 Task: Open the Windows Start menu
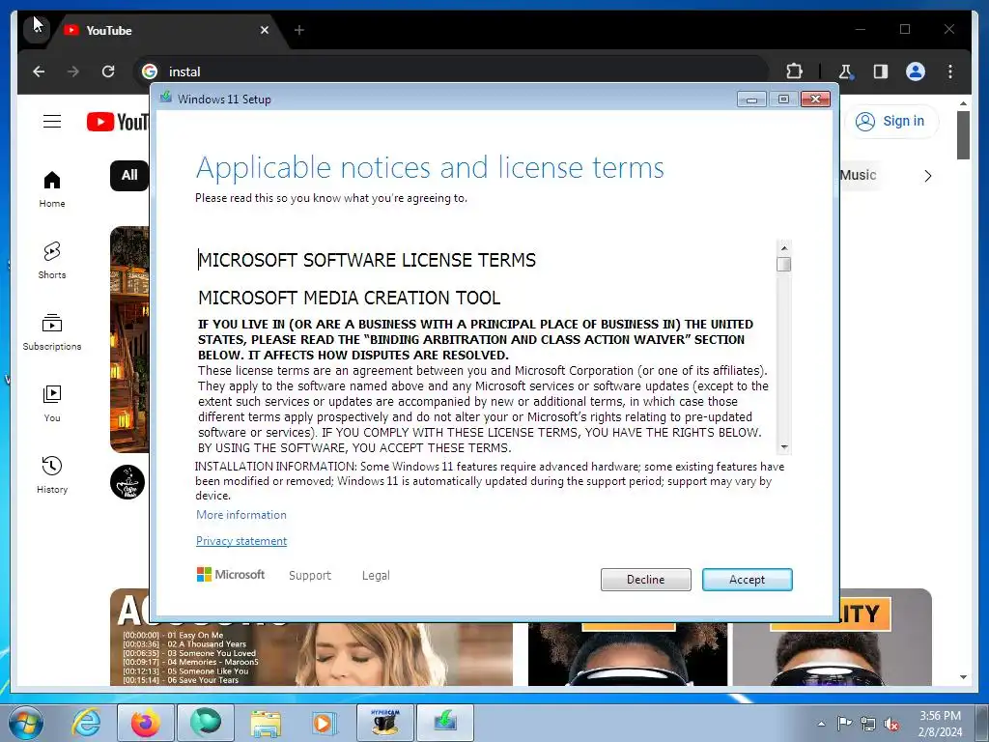25,723
